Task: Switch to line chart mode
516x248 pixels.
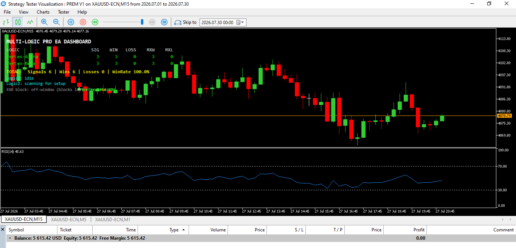Action: [30, 22]
